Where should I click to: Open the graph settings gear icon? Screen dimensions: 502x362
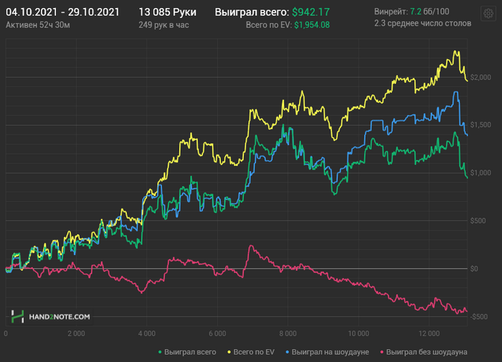[488, 14]
